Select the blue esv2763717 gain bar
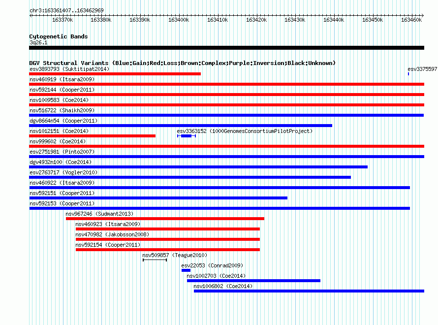The height and width of the screenshot is (325, 438). 190,177
